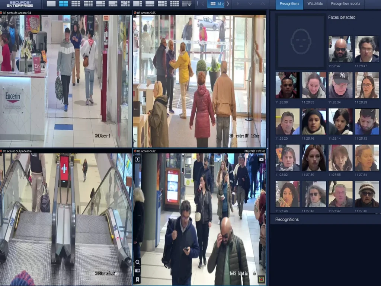
Task: Open the Watchlists tab
Action: [x=315, y=4]
